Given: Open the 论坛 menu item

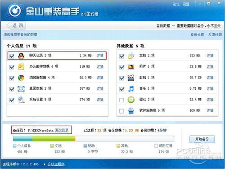Looking at the screenshot, I should pos(176,4).
